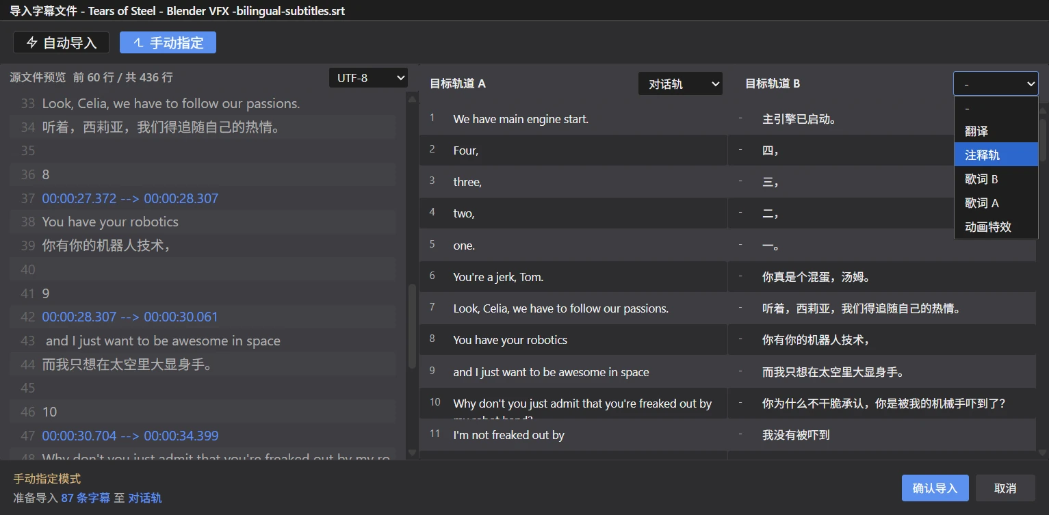
Task: Click the track pane scroll-down arrow
Action: click(1043, 452)
